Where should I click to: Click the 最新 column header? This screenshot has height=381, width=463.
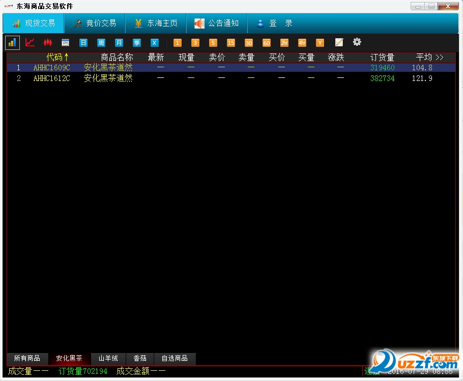point(156,57)
